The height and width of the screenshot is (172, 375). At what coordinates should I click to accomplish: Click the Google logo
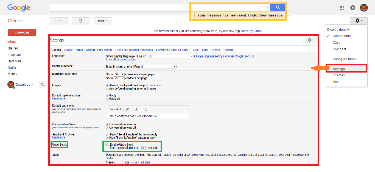click(19, 8)
